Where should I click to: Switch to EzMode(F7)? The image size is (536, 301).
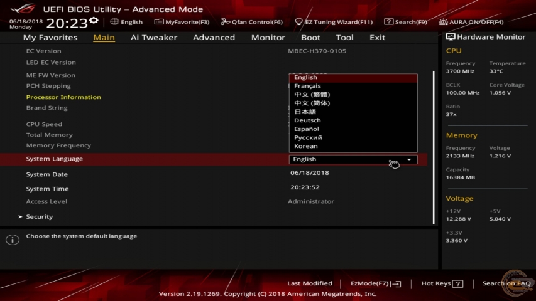coord(376,283)
